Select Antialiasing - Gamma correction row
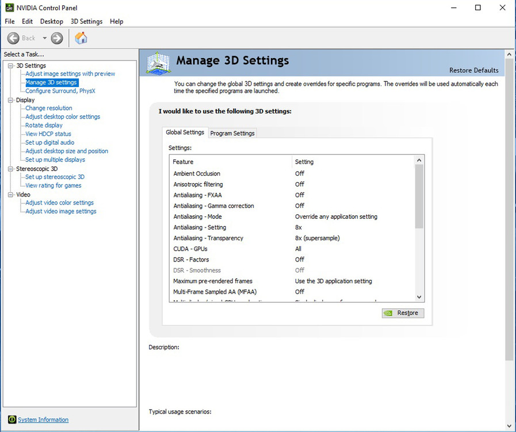Viewport: 516px width, 432px height. [x=292, y=206]
